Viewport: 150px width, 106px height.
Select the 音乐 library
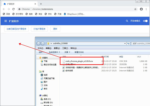(44, 89)
